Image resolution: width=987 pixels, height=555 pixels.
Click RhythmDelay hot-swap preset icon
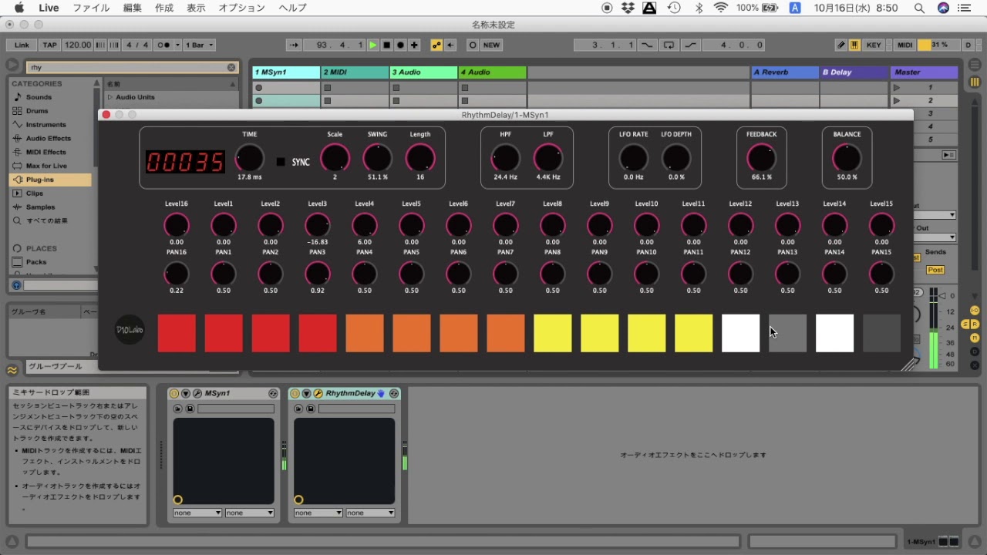point(394,393)
